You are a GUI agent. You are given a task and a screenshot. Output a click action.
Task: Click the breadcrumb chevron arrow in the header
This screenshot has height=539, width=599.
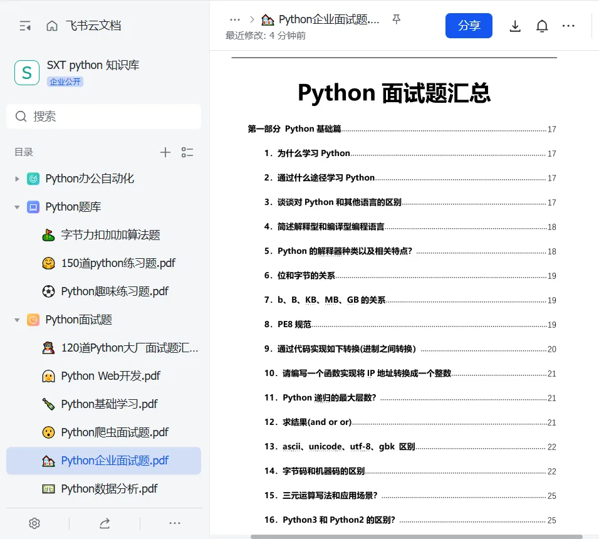252,19
